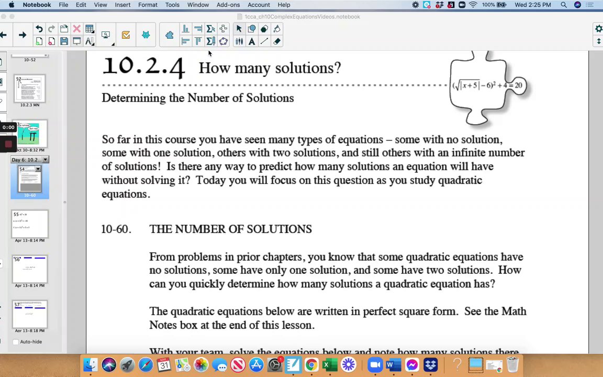The height and width of the screenshot is (377, 603).
Task: Pick the shape fill hexagon tool
Action: [x=264, y=29]
